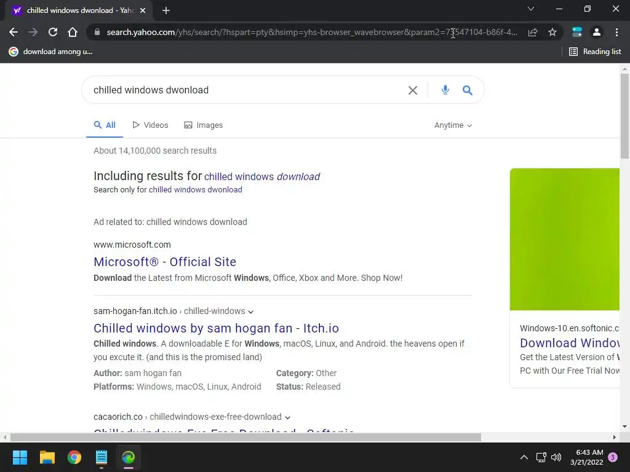
Task: Reload the current page
Action: 53,32
